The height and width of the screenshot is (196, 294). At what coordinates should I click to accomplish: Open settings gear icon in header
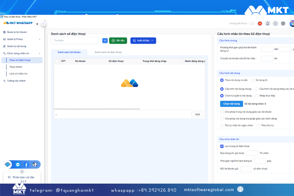click(x=283, y=24)
